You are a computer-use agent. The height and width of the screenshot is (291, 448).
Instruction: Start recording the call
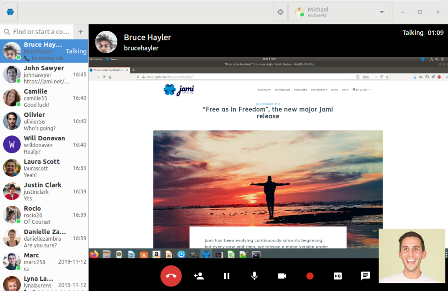pos(310,276)
